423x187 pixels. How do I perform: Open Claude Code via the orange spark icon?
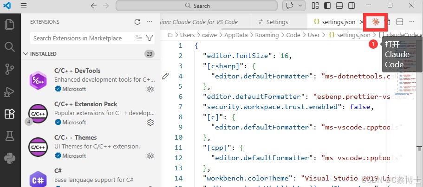click(x=376, y=22)
